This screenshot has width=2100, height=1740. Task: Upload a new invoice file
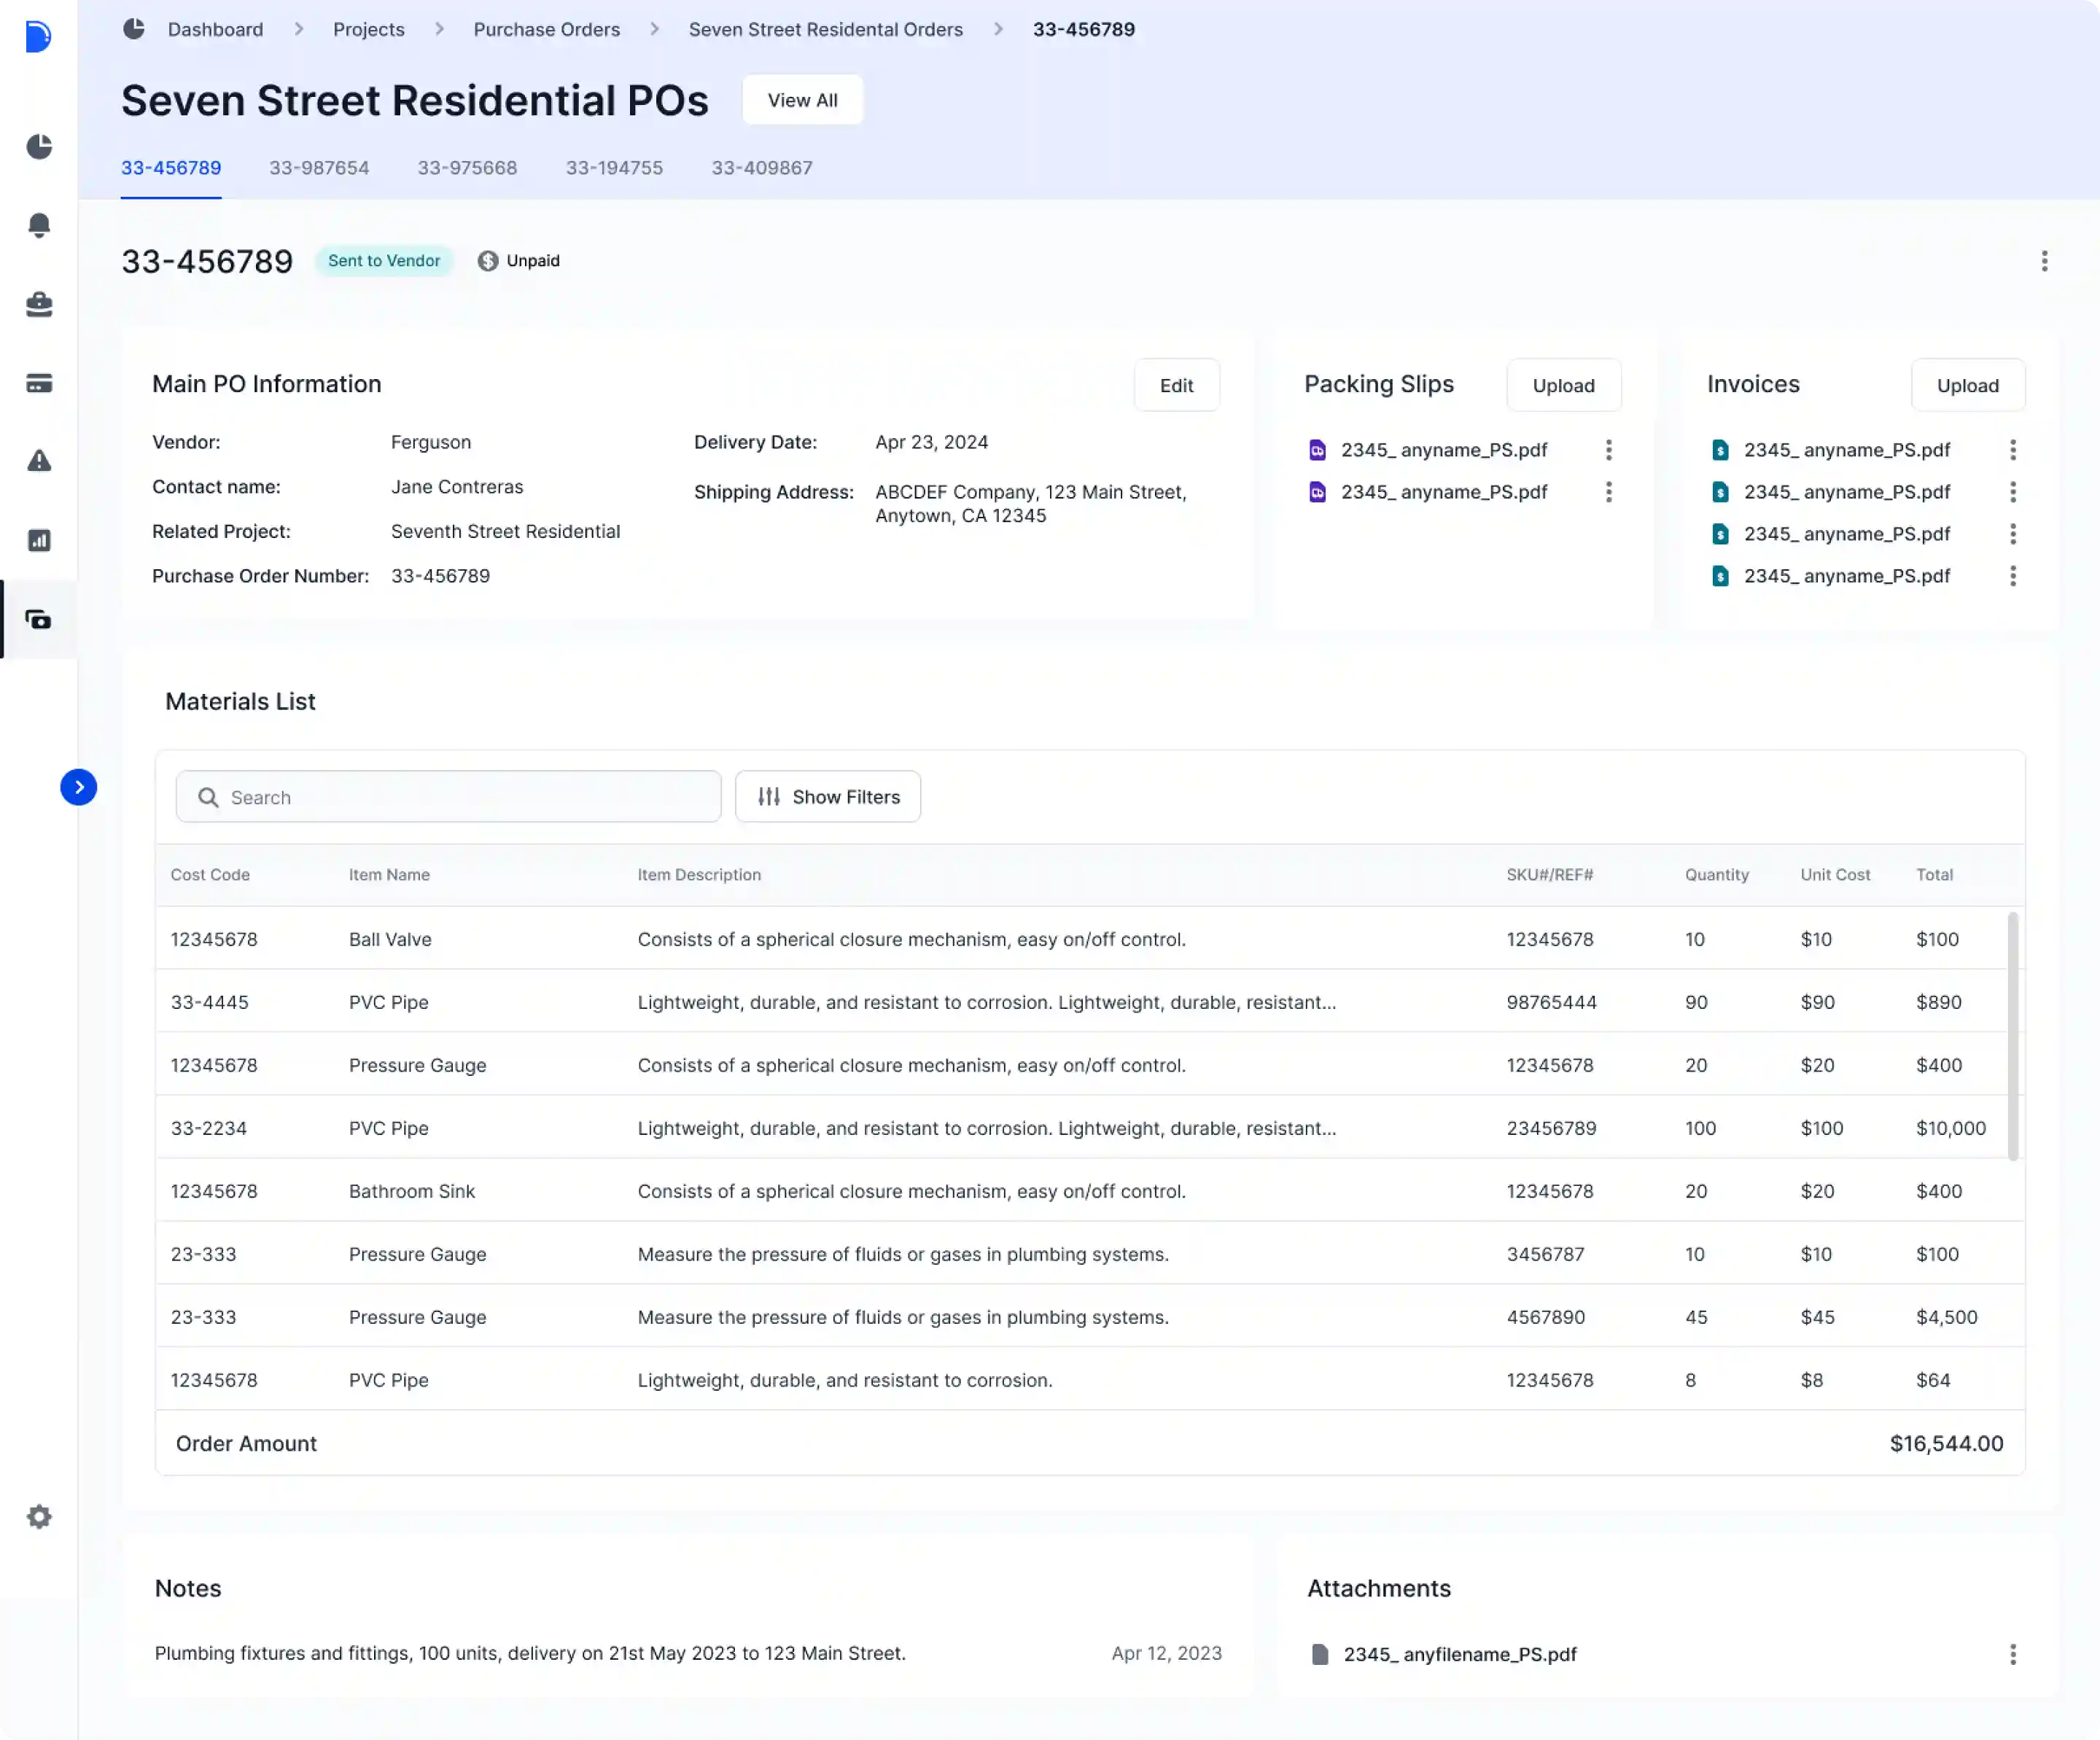[1967, 385]
